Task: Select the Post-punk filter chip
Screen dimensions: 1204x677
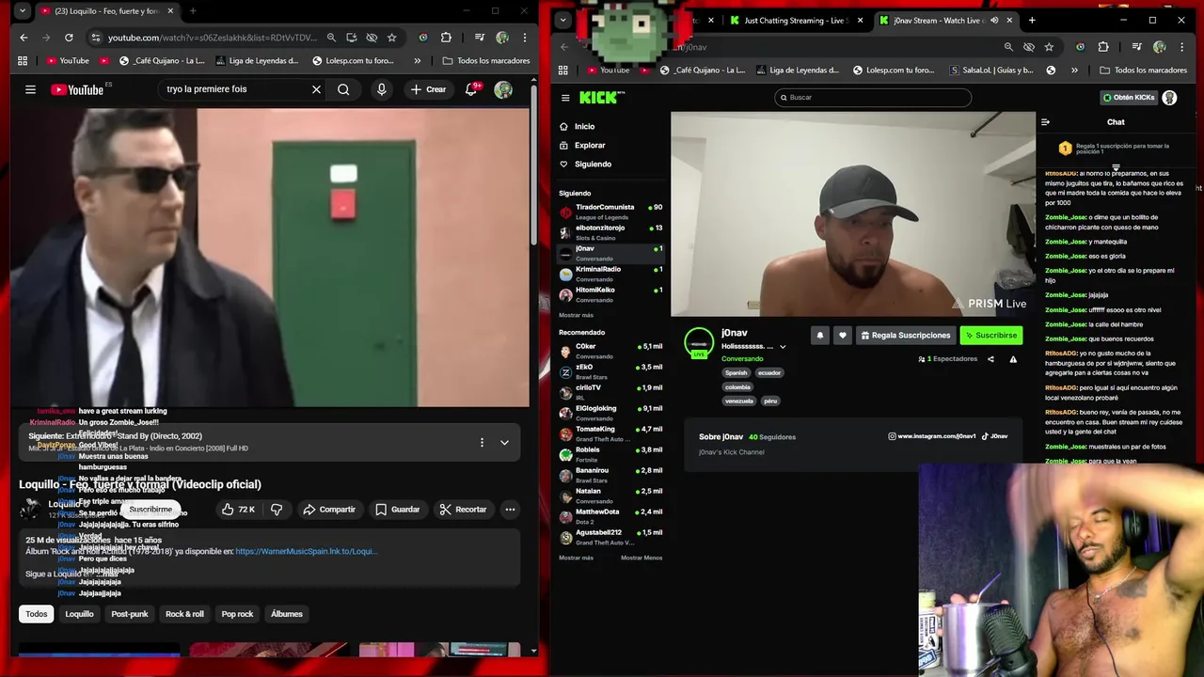Action: click(x=130, y=614)
